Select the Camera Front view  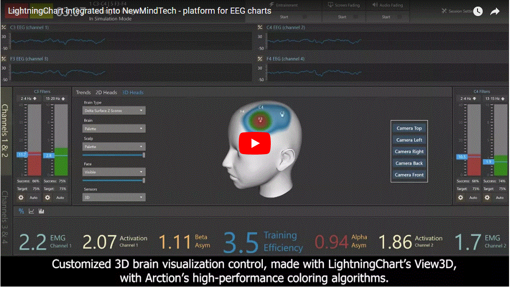(409, 175)
